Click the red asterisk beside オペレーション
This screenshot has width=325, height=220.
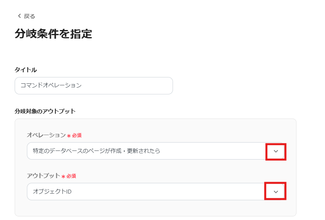pos(68,136)
